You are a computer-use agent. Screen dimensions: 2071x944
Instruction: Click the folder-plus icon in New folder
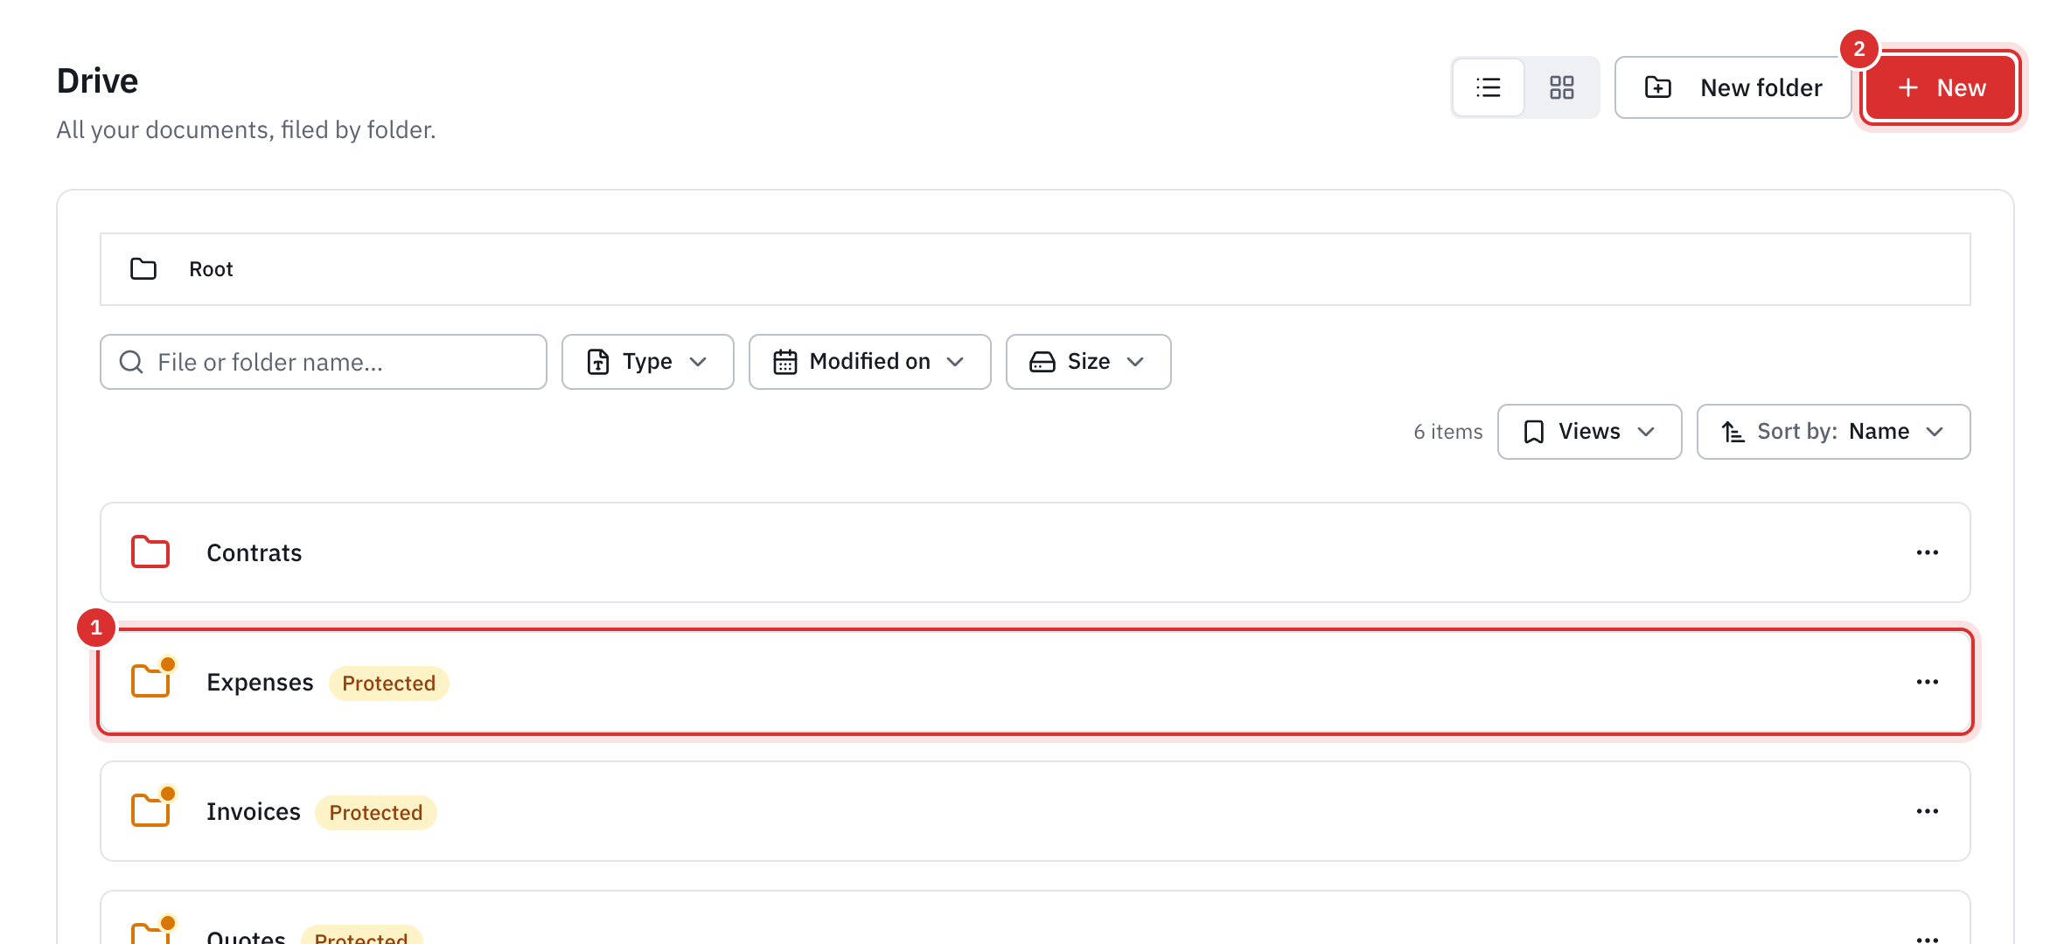click(x=1658, y=87)
